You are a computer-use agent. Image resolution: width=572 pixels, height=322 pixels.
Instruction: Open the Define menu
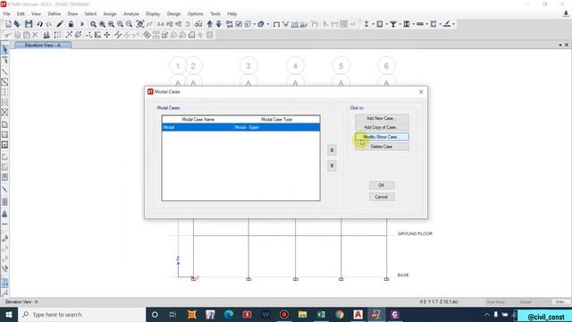click(x=54, y=13)
